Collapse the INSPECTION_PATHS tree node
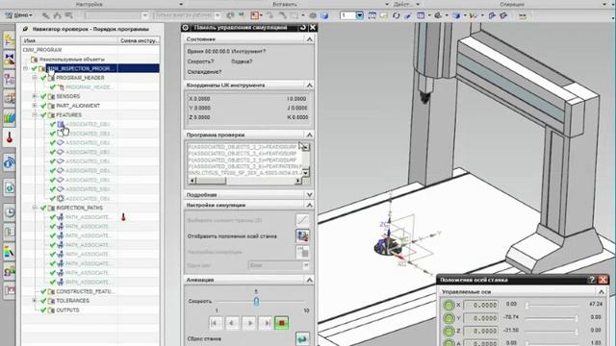 click(35, 208)
